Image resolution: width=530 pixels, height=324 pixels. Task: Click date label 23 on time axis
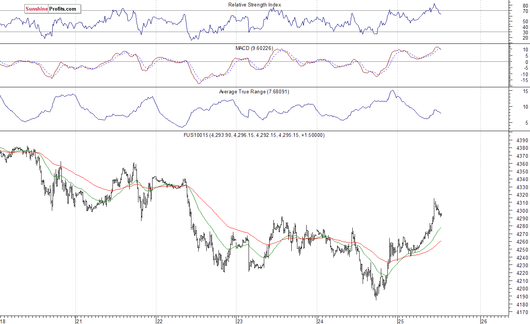[x=240, y=321]
